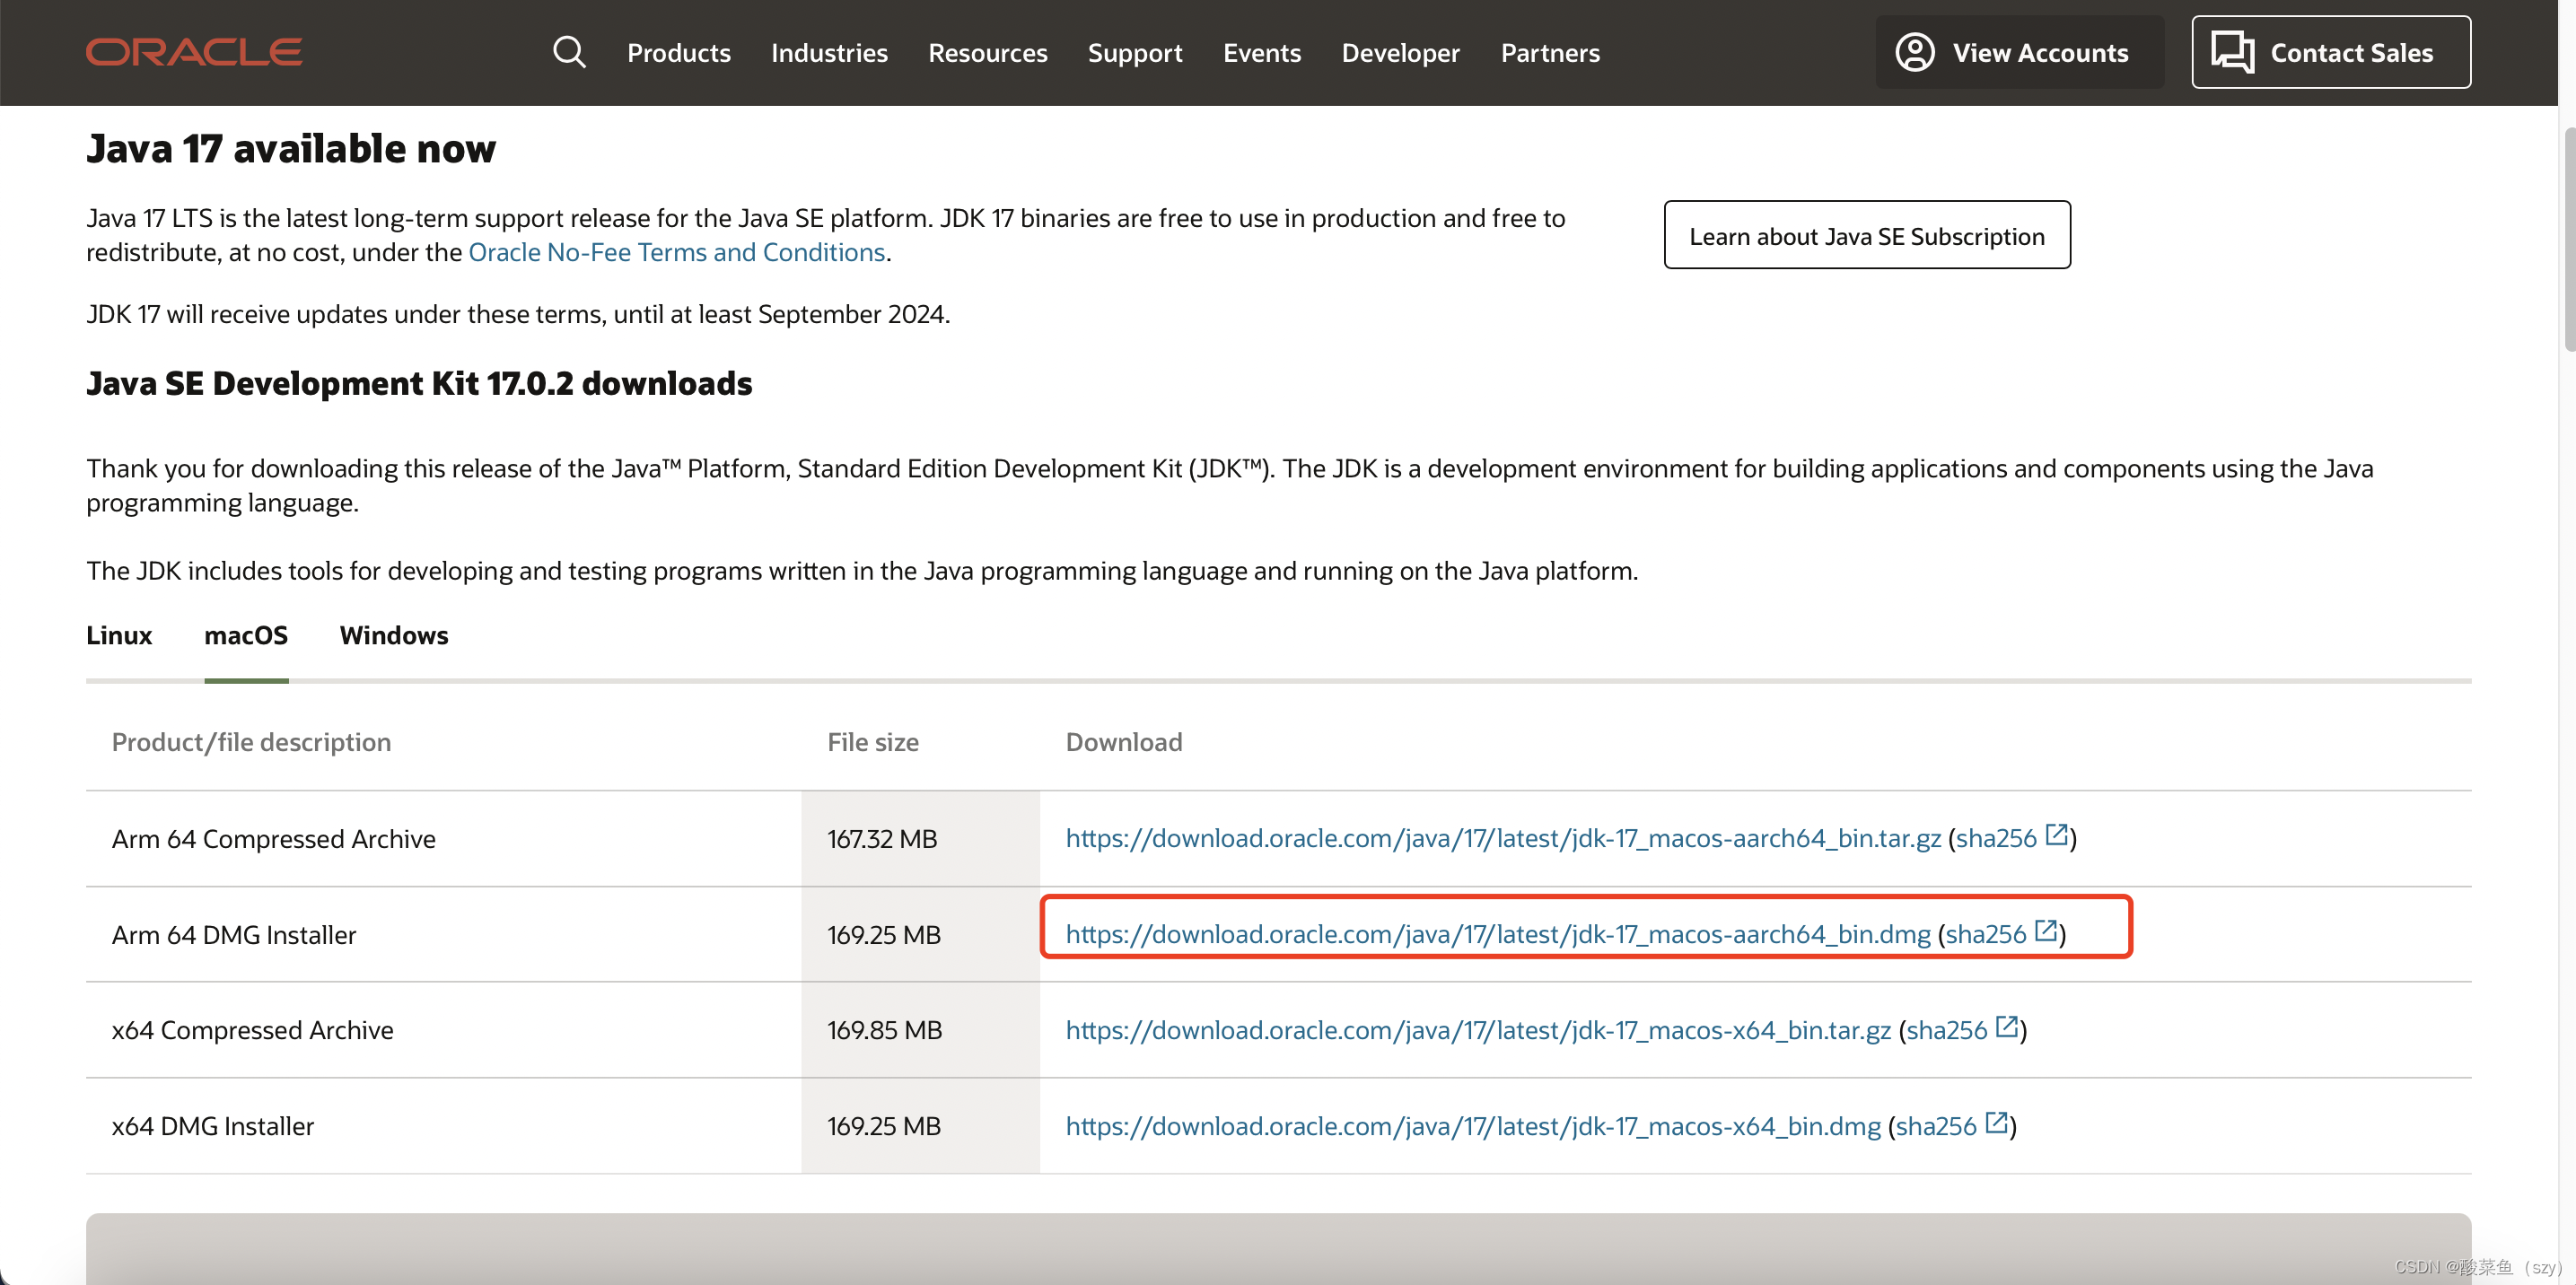Click the page vertical scrollbar thumb
This screenshot has width=2576, height=1285.
[2568, 240]
